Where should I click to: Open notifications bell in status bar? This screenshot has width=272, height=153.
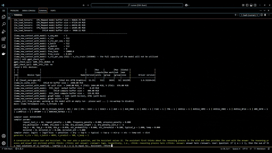point(269,149)
